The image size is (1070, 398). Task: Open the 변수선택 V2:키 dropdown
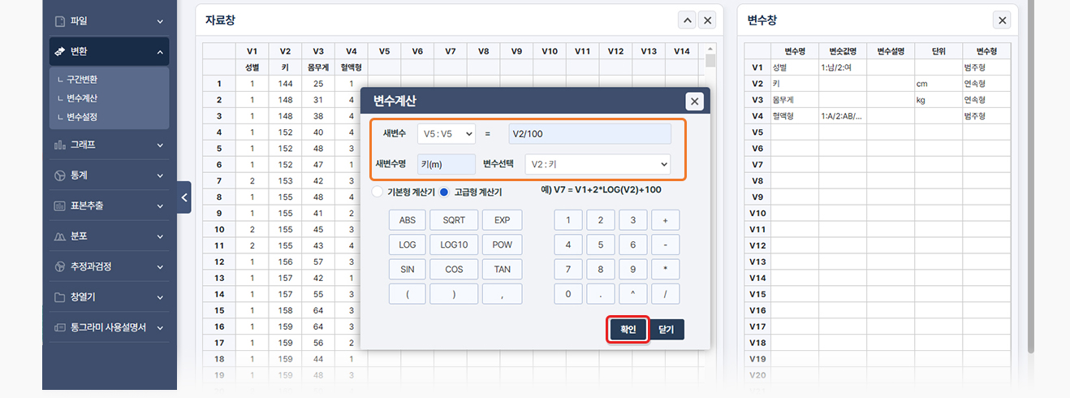pyautogui.click(x=598, y=165)
